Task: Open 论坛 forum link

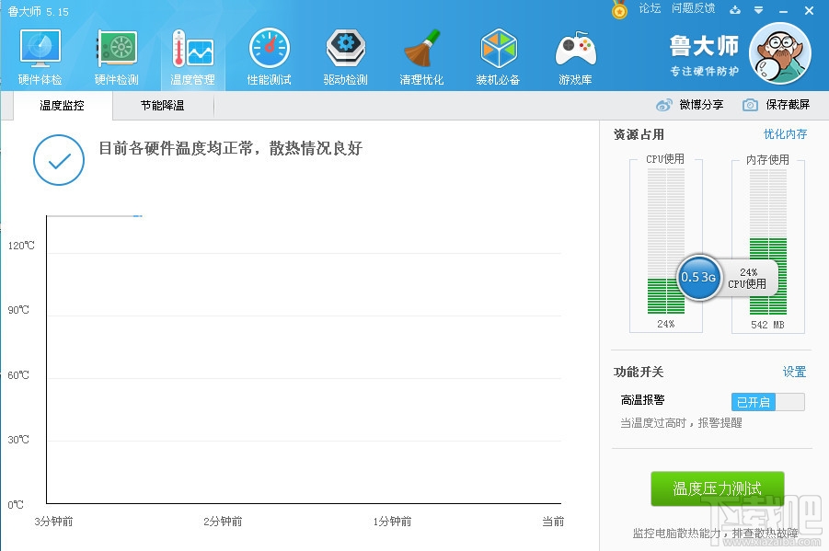Action: (x=650, y=8)
